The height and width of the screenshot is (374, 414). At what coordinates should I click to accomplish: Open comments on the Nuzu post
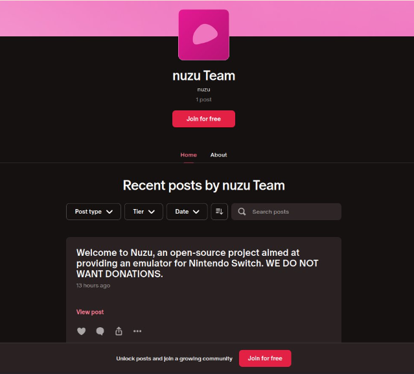(x=100, y=331)
